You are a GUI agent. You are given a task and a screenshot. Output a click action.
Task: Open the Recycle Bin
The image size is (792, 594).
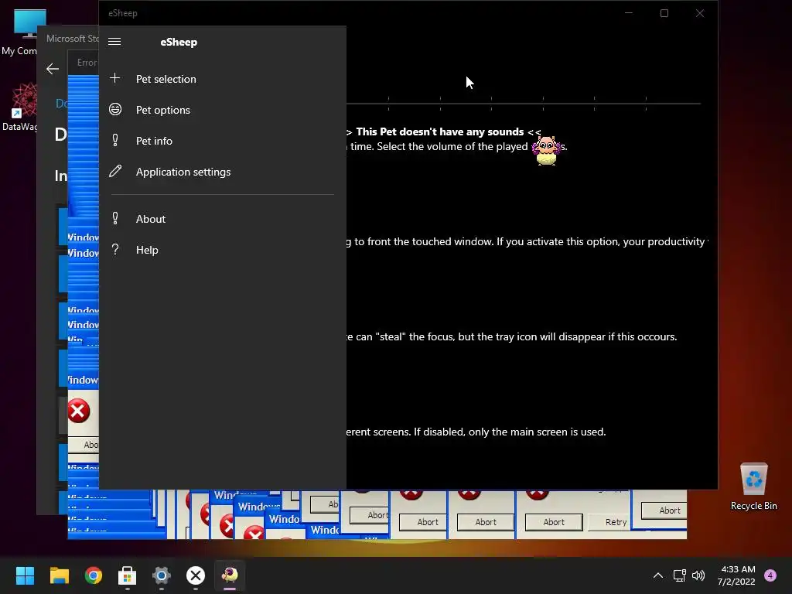(x=753, y=486)
